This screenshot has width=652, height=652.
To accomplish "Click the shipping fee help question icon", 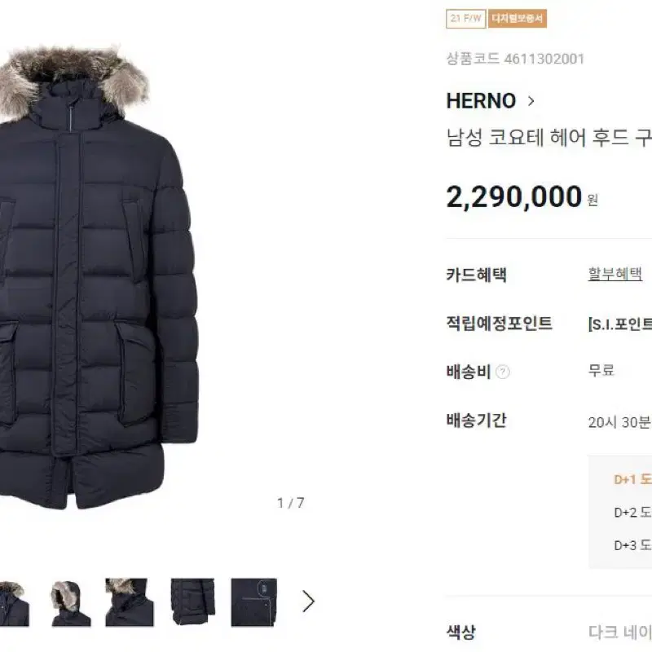I will 503,372.
